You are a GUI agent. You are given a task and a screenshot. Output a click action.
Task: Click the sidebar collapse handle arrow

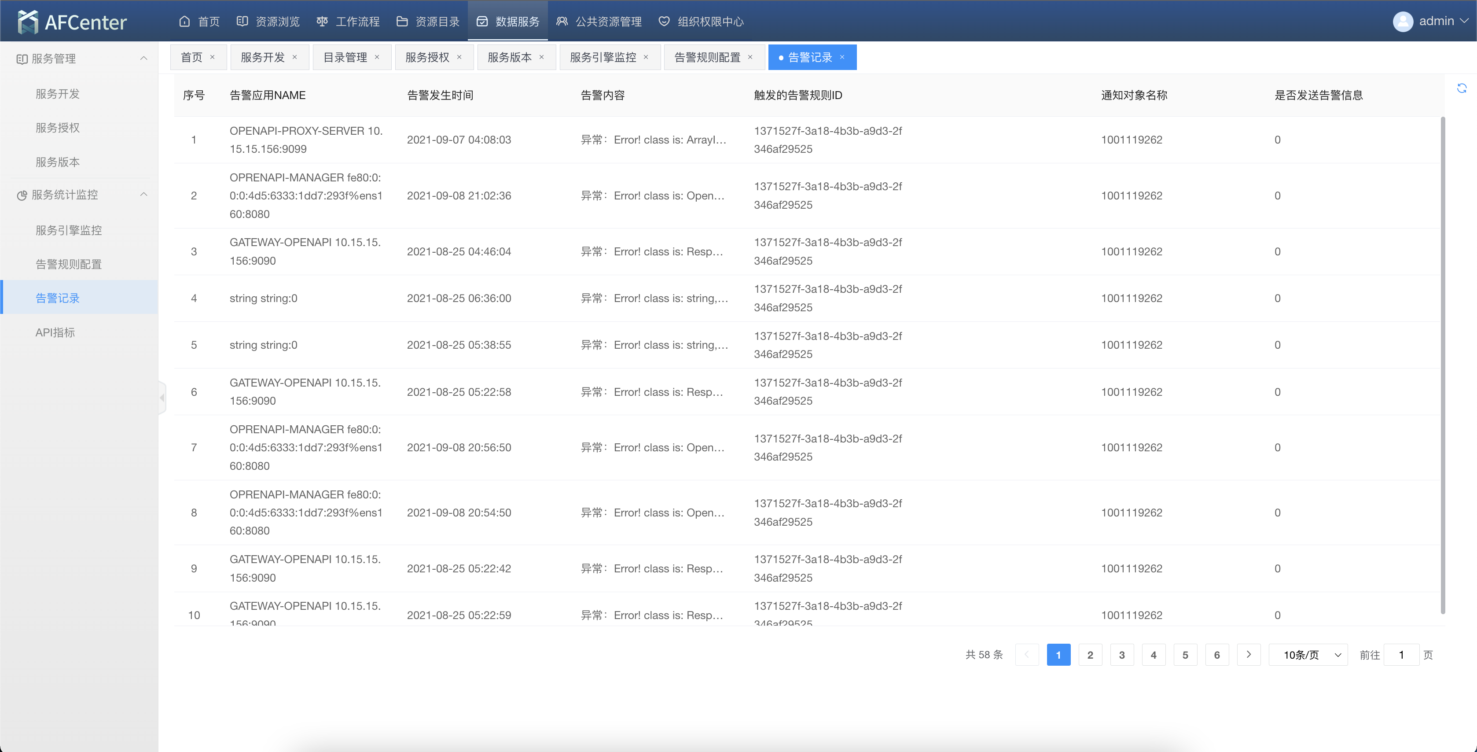[x=162, y=397]
